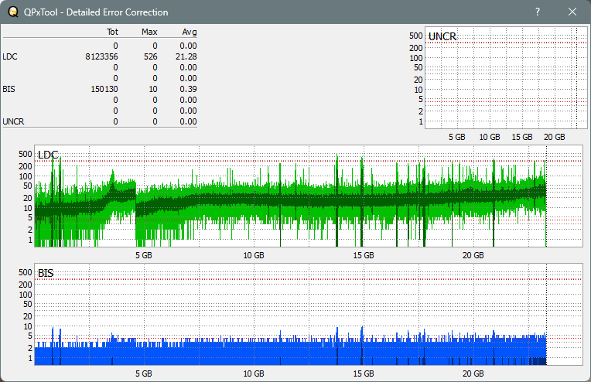
Task: Click the LDC total value 8123356
Action: (x=101, y=56)
